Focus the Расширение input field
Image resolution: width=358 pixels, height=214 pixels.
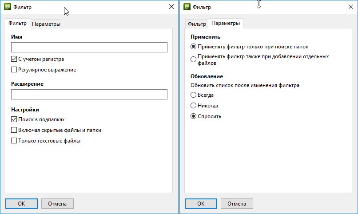click(x=89, y=94)
